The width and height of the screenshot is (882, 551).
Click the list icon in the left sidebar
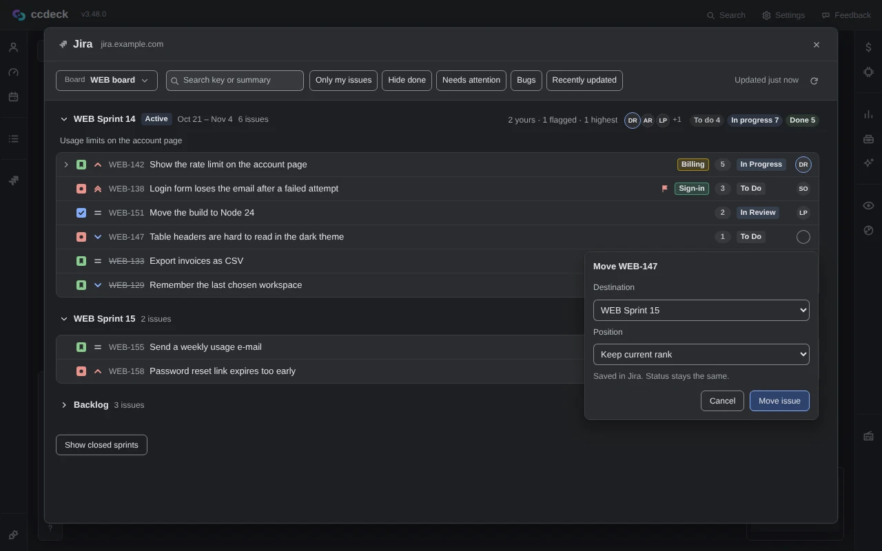click(13, 139)
